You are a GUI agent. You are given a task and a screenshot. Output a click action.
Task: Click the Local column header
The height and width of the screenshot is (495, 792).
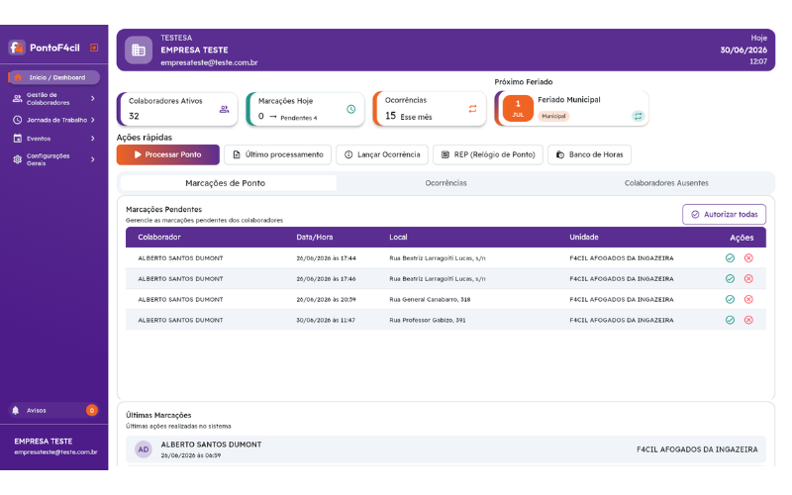[398, 237]
